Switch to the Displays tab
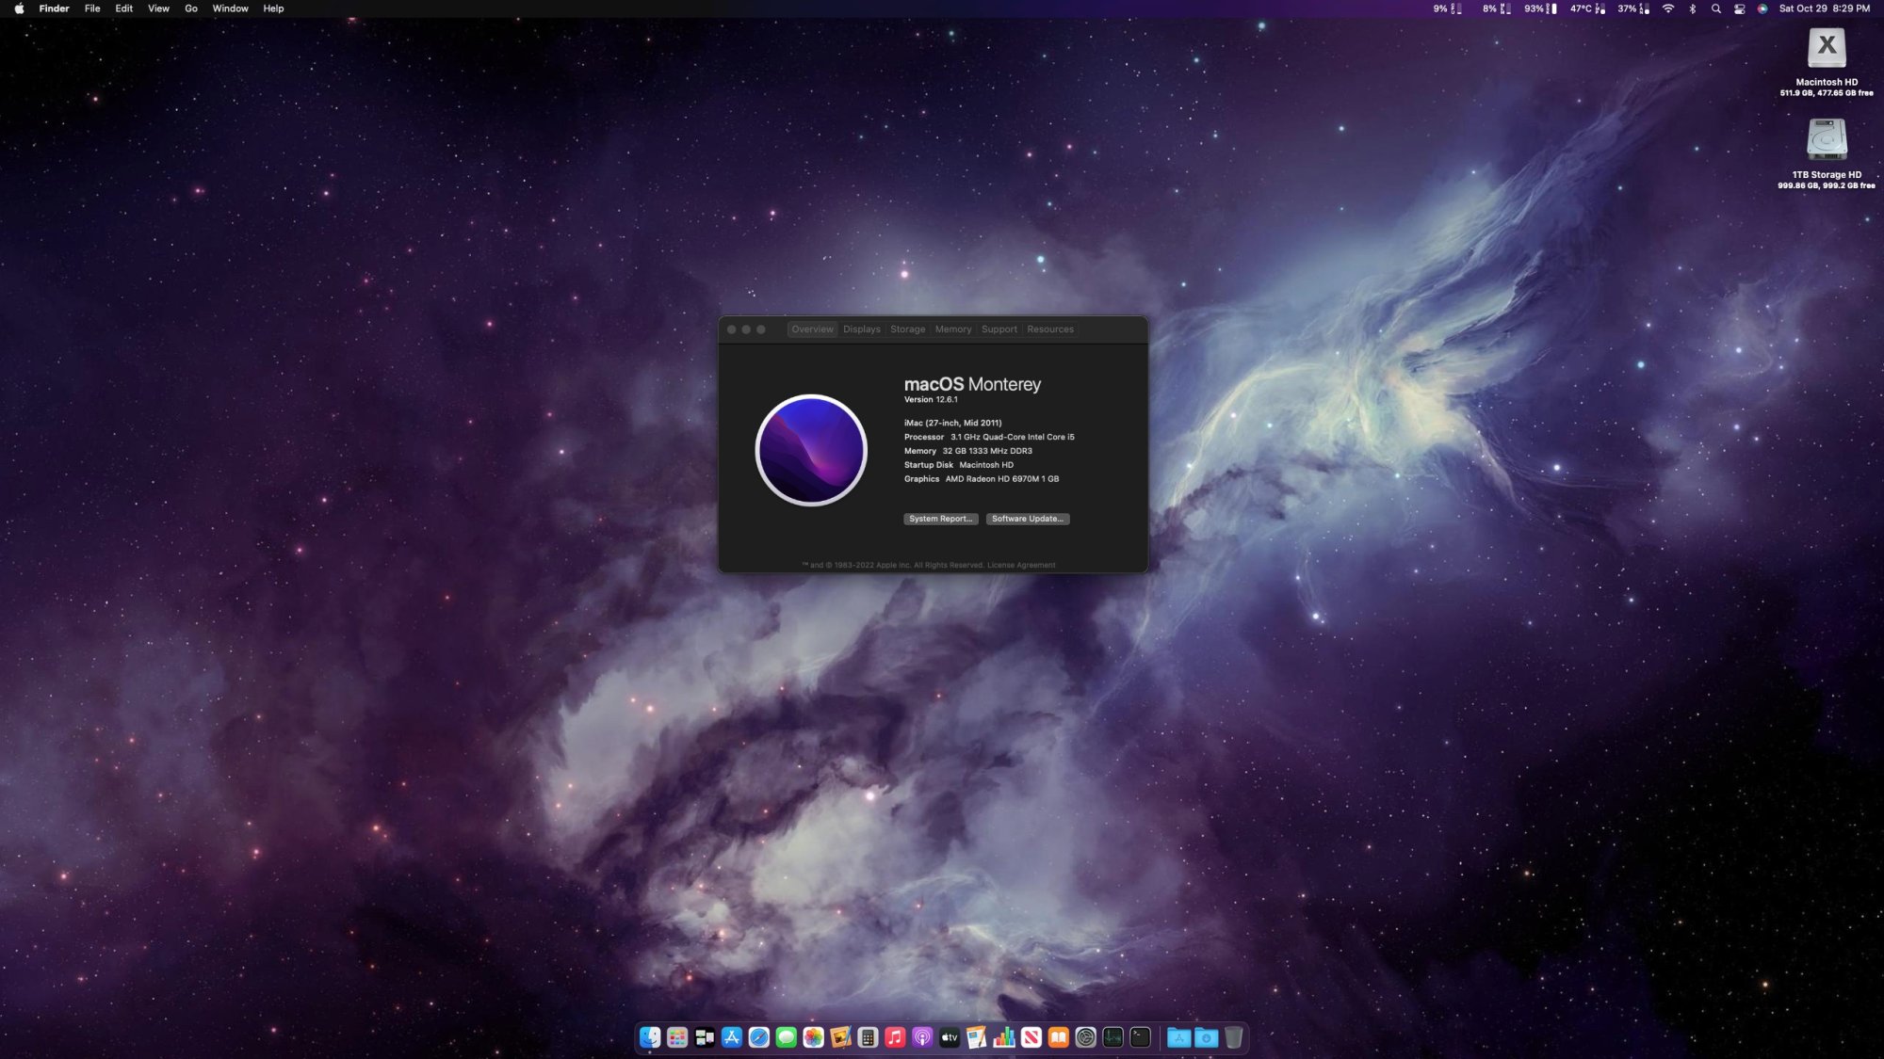The height and width of the screenshot is (1059, 1884). tap(861, 329)
